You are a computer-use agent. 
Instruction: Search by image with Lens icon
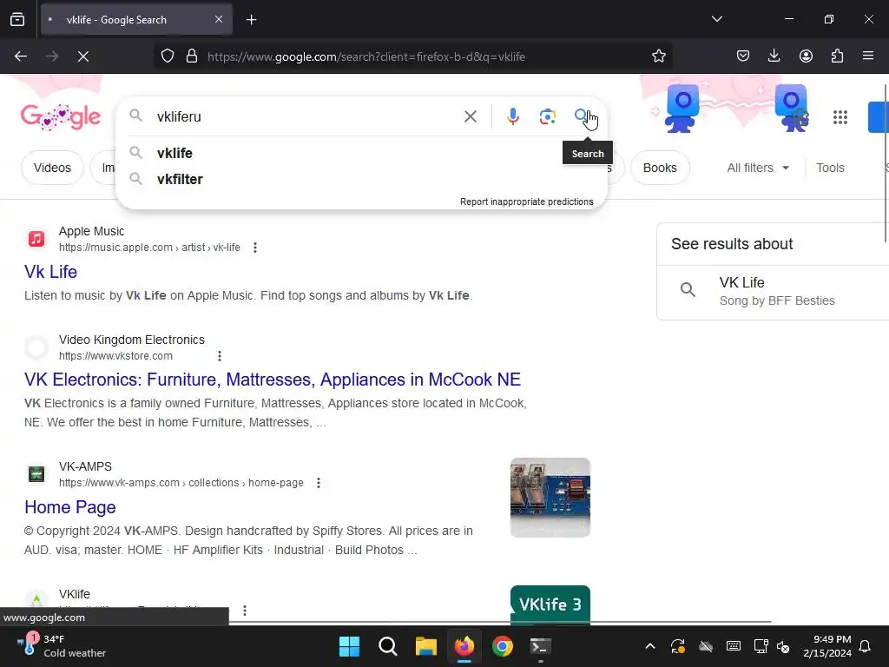click(x=547, y=117)
